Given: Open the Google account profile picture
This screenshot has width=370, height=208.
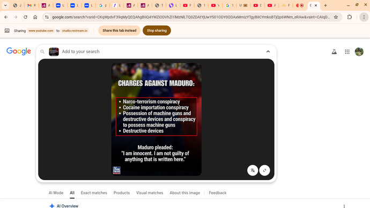Looking at the screenshot, I should point(359,51).
